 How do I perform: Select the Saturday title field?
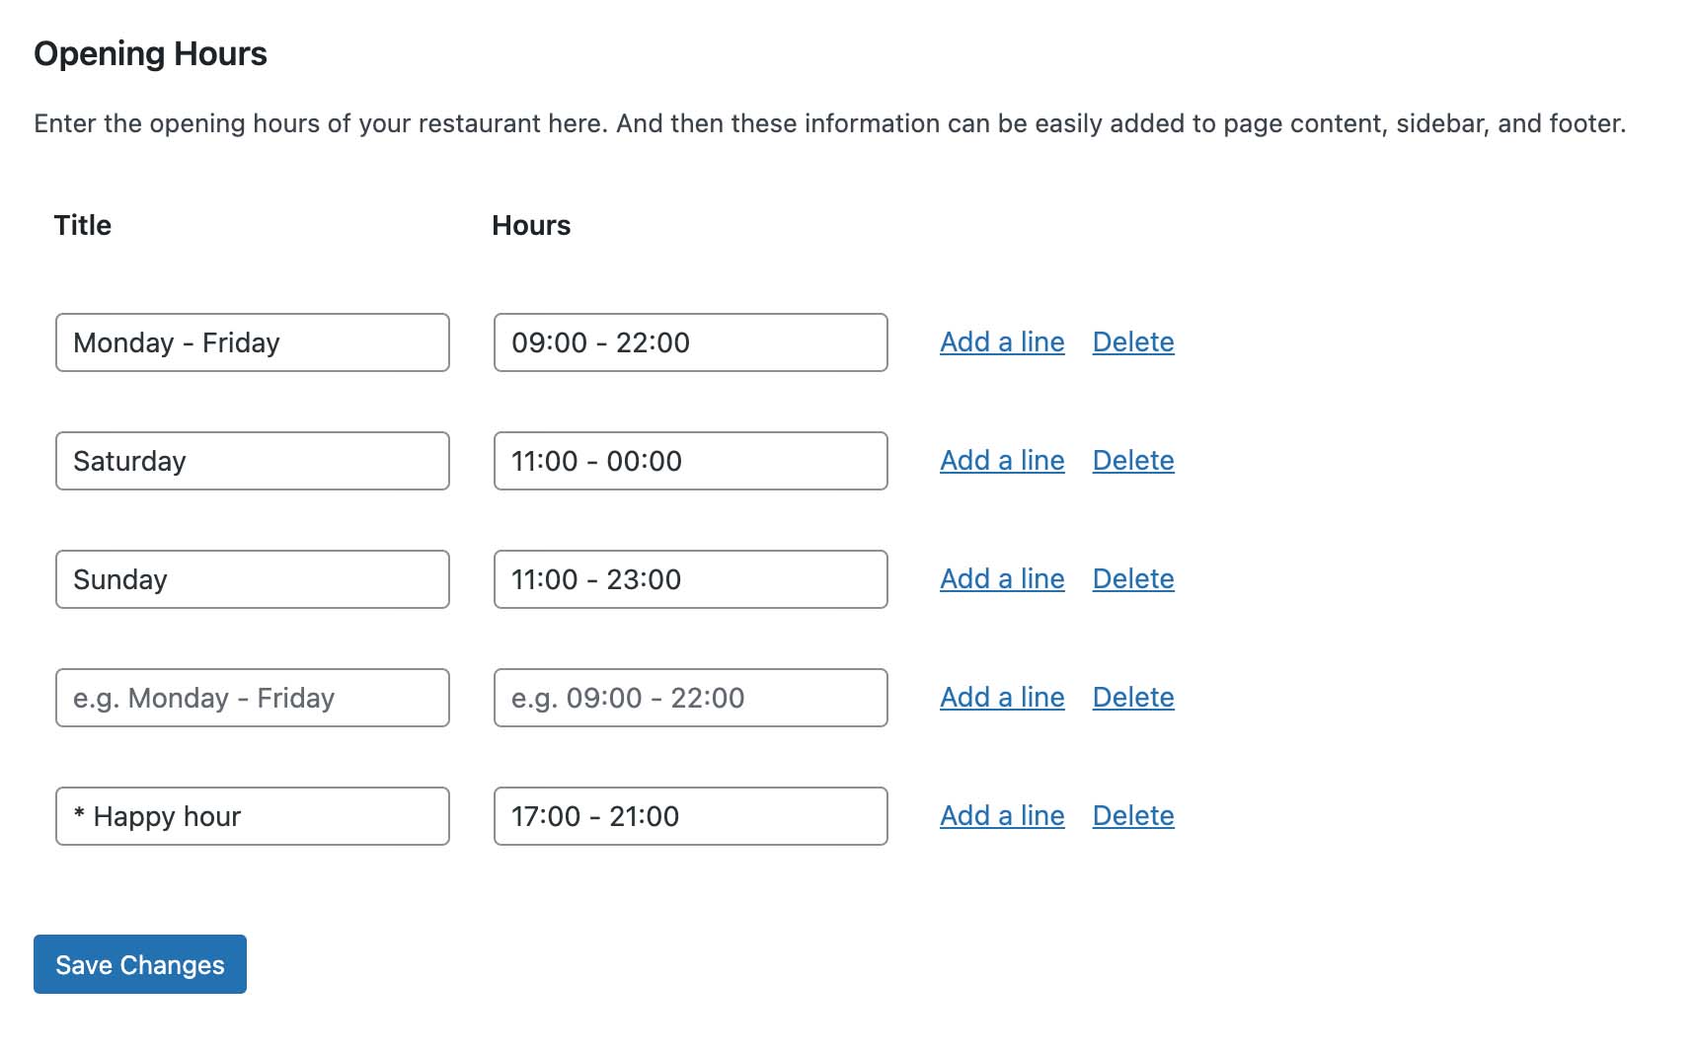(252, 460)
